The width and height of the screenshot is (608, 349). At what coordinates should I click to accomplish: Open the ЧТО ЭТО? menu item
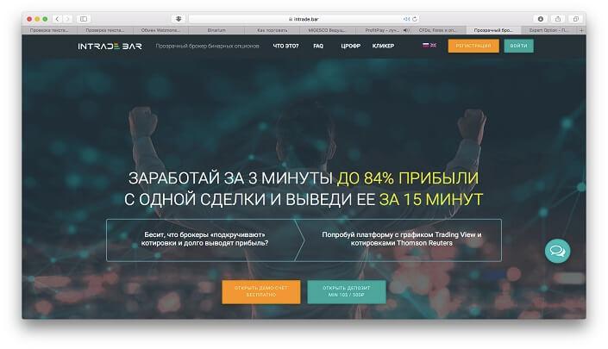point(285,46)
